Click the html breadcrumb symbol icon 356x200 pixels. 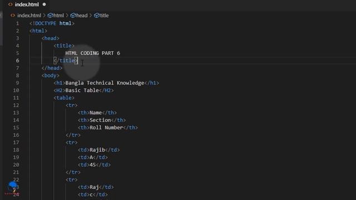tap(51, 16)
